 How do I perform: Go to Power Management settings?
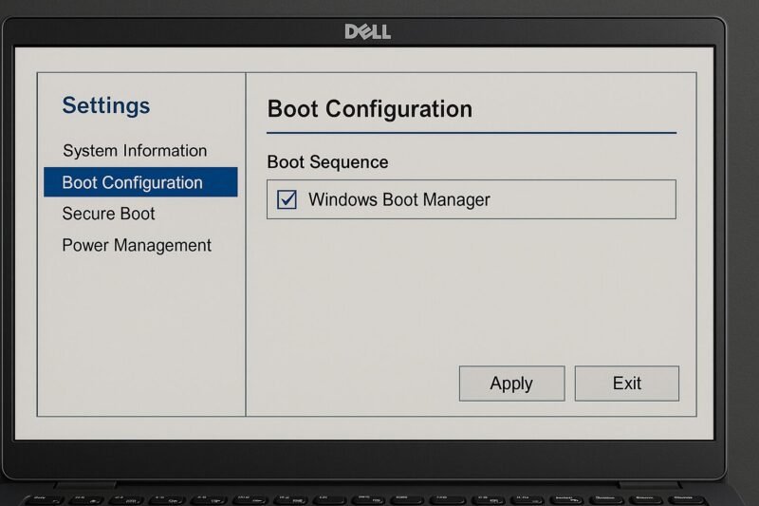(x=137, y=245)
